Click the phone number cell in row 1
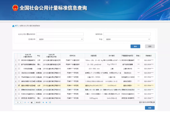 pos(149,60)
